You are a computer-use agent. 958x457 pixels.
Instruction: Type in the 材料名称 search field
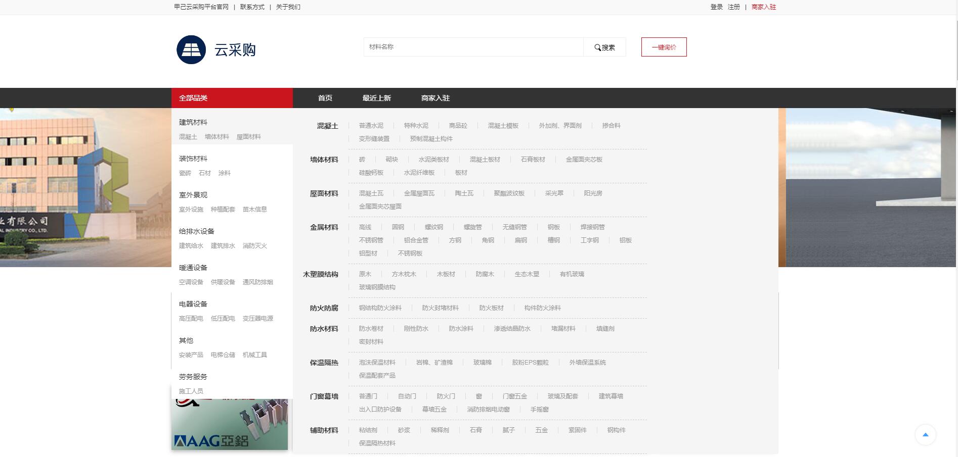click(x=473, y=47)
